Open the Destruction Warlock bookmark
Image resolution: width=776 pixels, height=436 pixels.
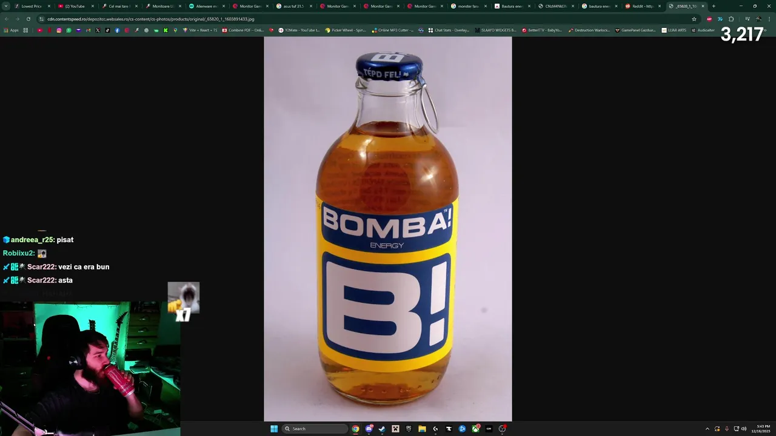tap(589, 30)
